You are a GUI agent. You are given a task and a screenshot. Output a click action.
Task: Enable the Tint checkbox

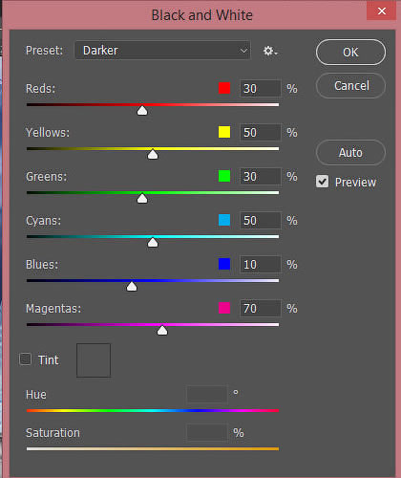[25, 359]
